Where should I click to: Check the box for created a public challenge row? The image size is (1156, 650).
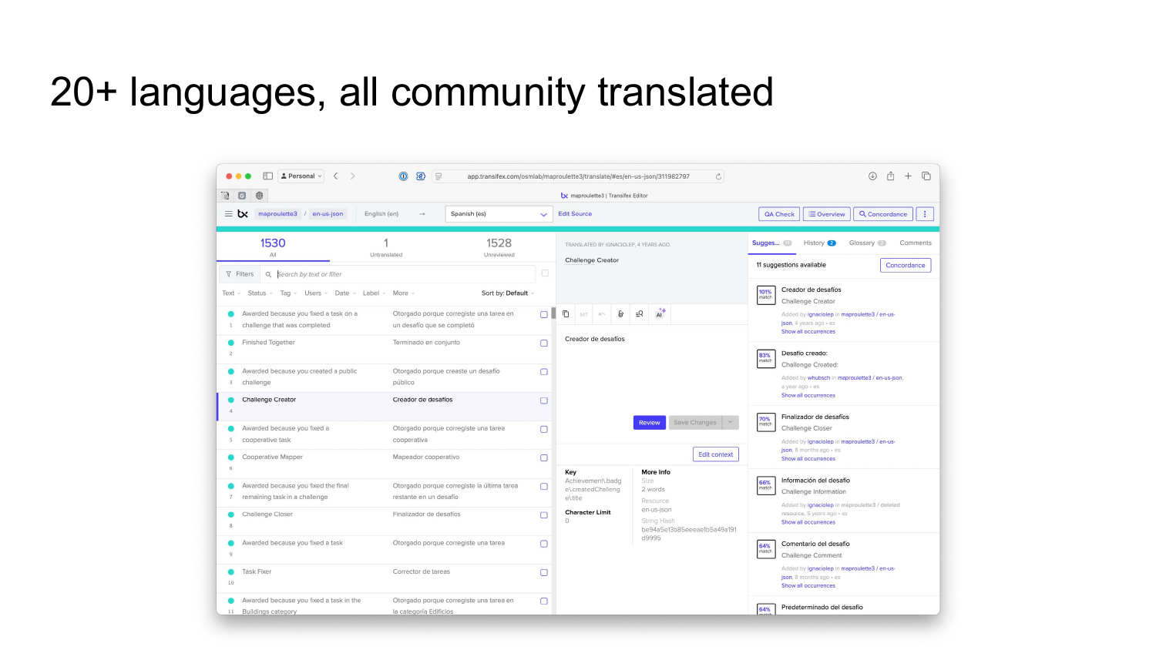(x=544, y=372)
